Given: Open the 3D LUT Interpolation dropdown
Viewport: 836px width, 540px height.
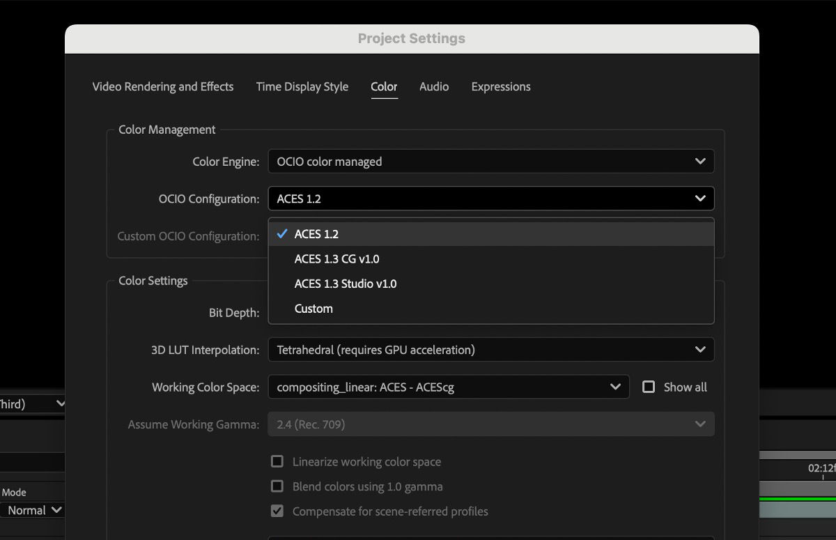Looking at the screenshot, I should click(x=491, y=349).
